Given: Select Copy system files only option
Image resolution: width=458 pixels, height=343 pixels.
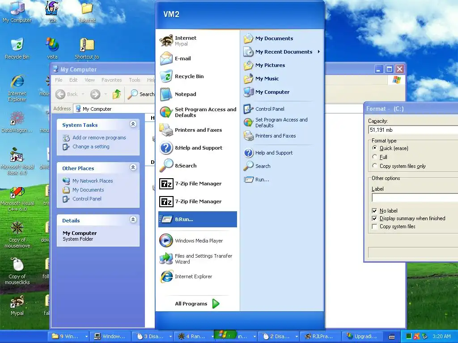Looking at the screenshot, I should point(374,166).
